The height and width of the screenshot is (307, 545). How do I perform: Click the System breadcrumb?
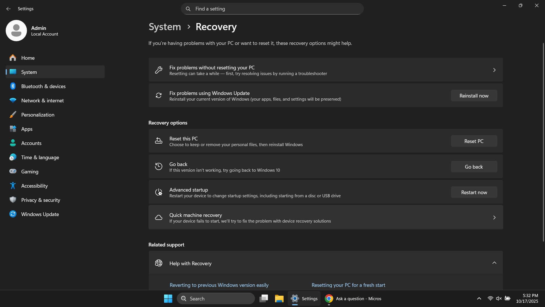pos(165,26)
